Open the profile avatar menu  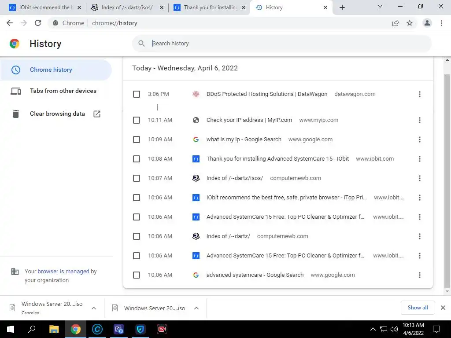427,23
